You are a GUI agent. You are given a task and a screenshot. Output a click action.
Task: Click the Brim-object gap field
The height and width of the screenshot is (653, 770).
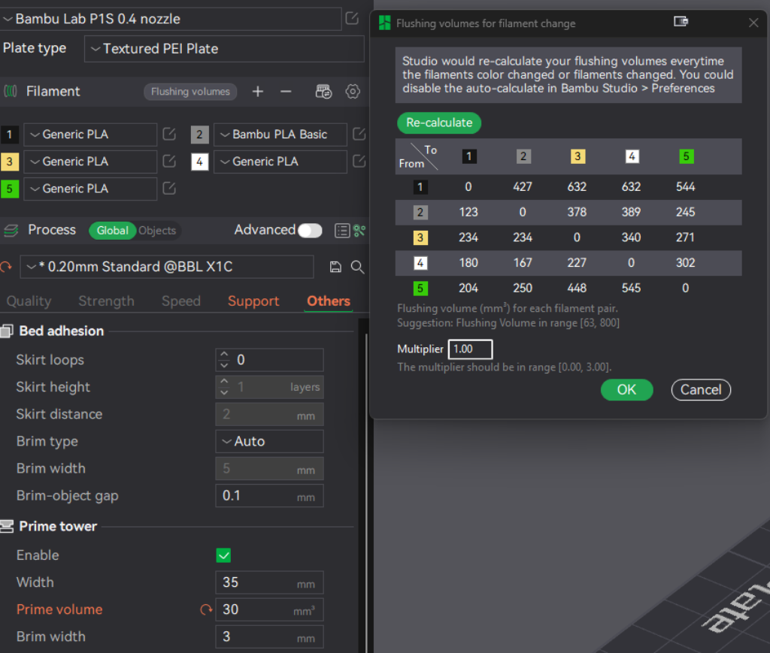[x=270, y=495]
